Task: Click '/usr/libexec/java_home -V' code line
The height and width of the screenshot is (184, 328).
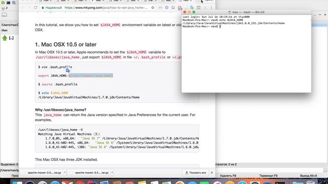Action: tap(60, 130)
